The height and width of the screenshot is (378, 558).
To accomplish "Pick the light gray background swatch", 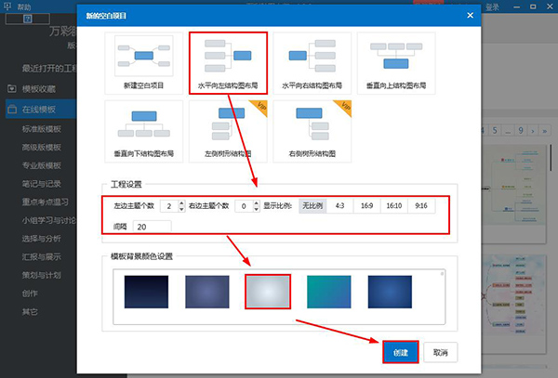I will point(268,292).
